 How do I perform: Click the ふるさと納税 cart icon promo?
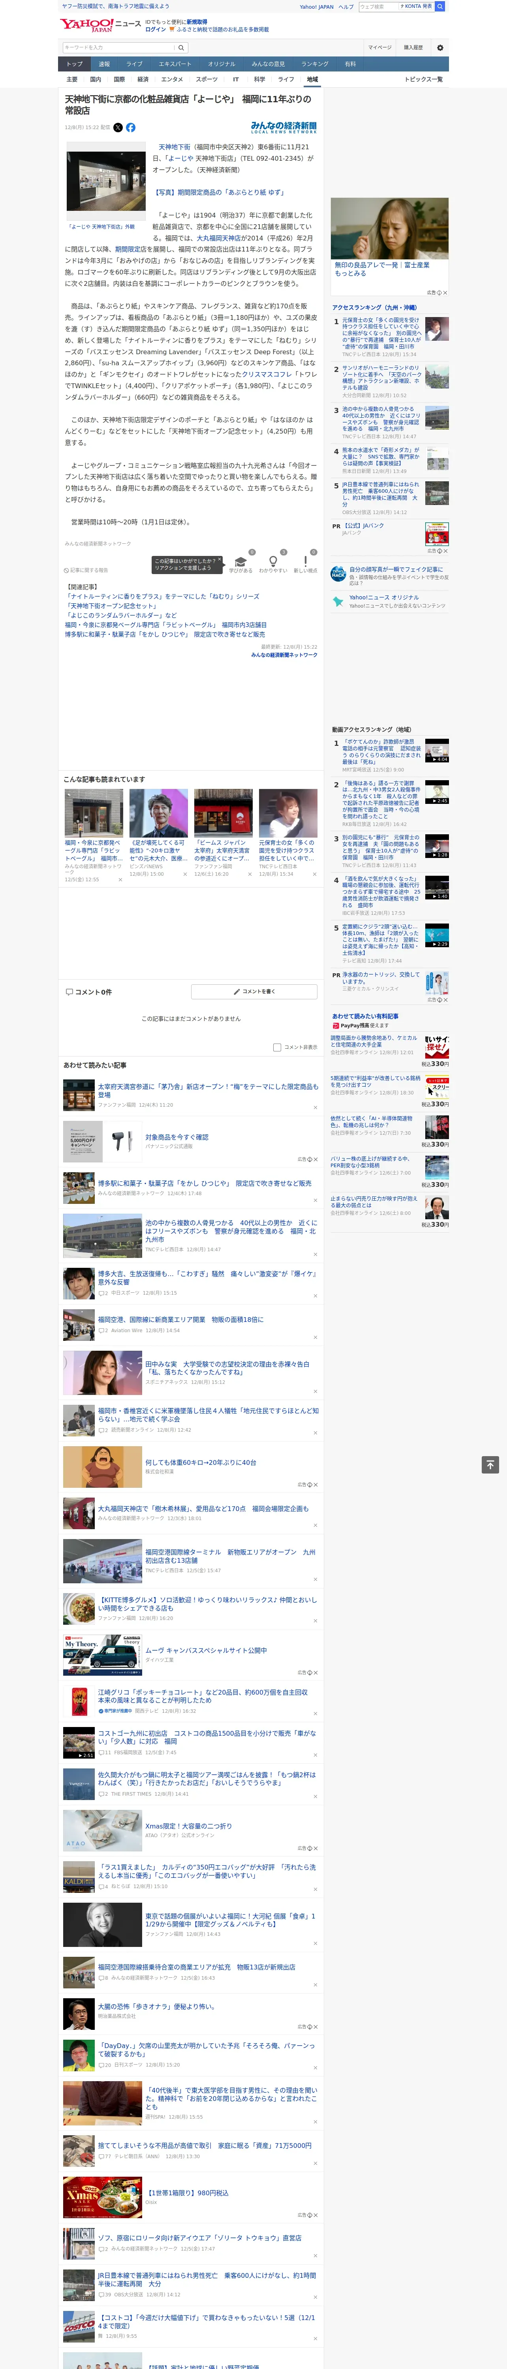click(172, 30)
